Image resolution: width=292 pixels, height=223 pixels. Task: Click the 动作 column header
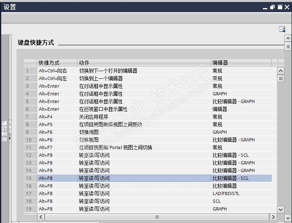[x=144, y=63]
